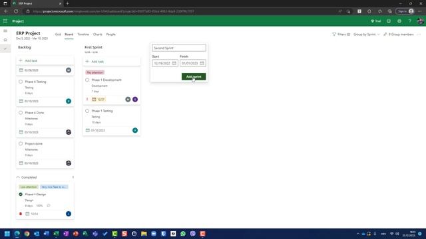This screenshot has width=426, height=239.
Task: Open the Windows Start menu
Action: 7,234
